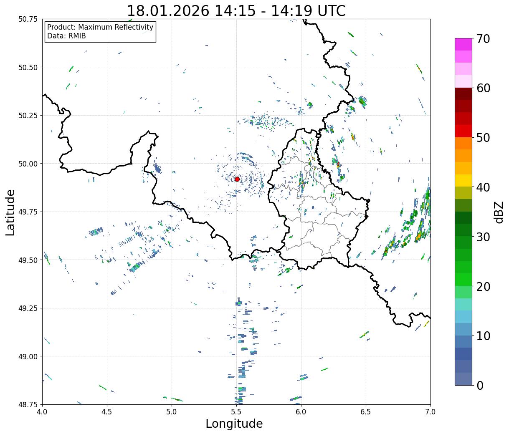The width and height of the screenshot is (509, 434).
Task: Click the longitude tick label 6.0
Action: tap(301, 412)
